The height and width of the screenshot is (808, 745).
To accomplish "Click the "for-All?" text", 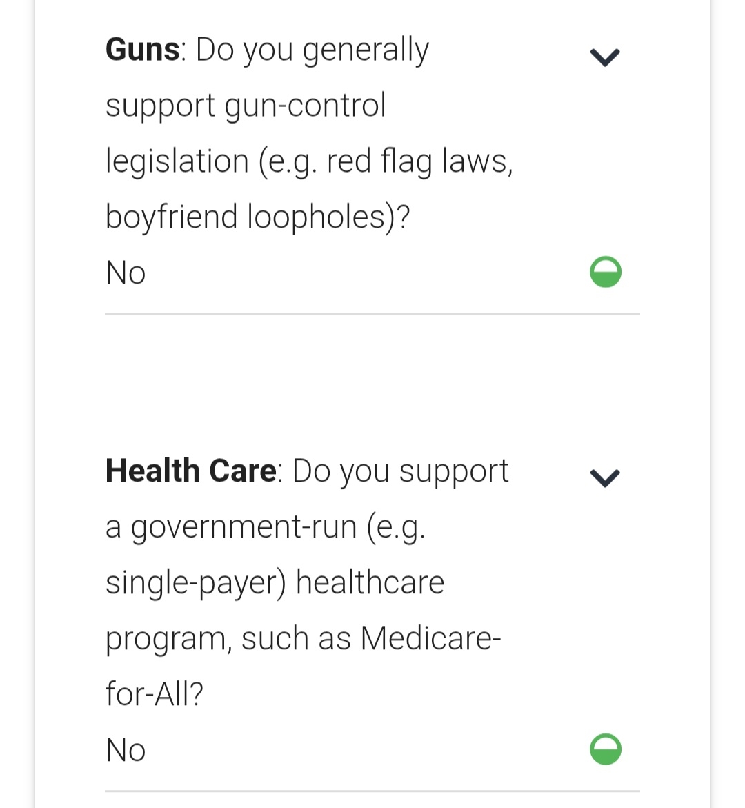I will pyautogui.click(x=155, y=694).
